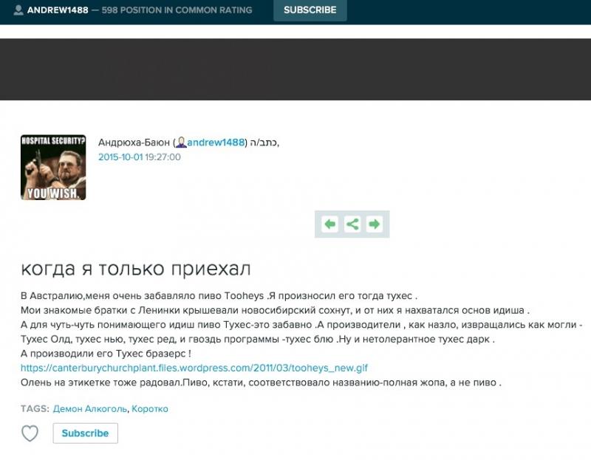Viewport: 591px width, 460px height.
Task: Click the top SUBSCRIBE button in header
Action: [310, 10]
